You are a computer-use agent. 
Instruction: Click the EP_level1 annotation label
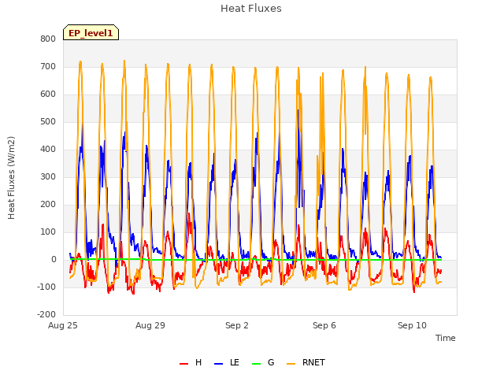[x=91, y=32]
